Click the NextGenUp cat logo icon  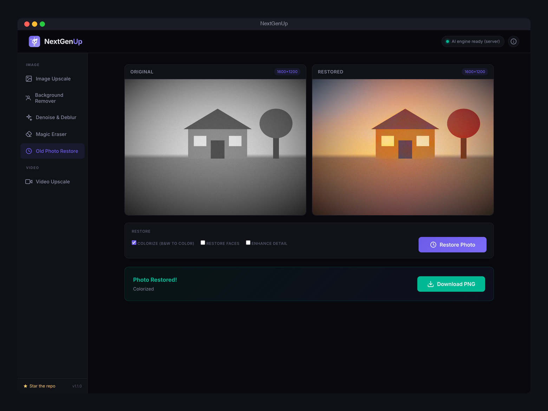[x=34, y=41]
